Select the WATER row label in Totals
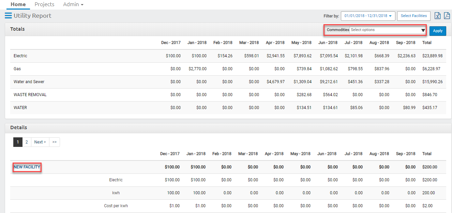The width and height of the screenshot is (452, 213). pos(20,108)
